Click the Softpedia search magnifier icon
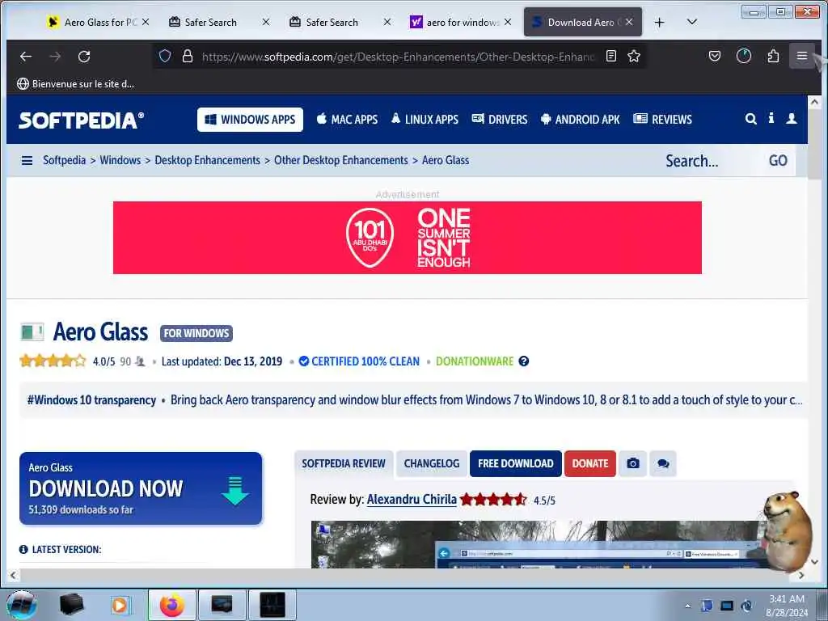 pos(750,119)
